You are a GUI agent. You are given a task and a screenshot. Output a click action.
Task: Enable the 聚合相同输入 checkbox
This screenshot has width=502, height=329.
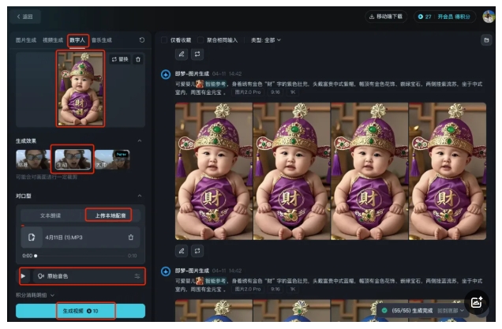click(x=200, y=40)
